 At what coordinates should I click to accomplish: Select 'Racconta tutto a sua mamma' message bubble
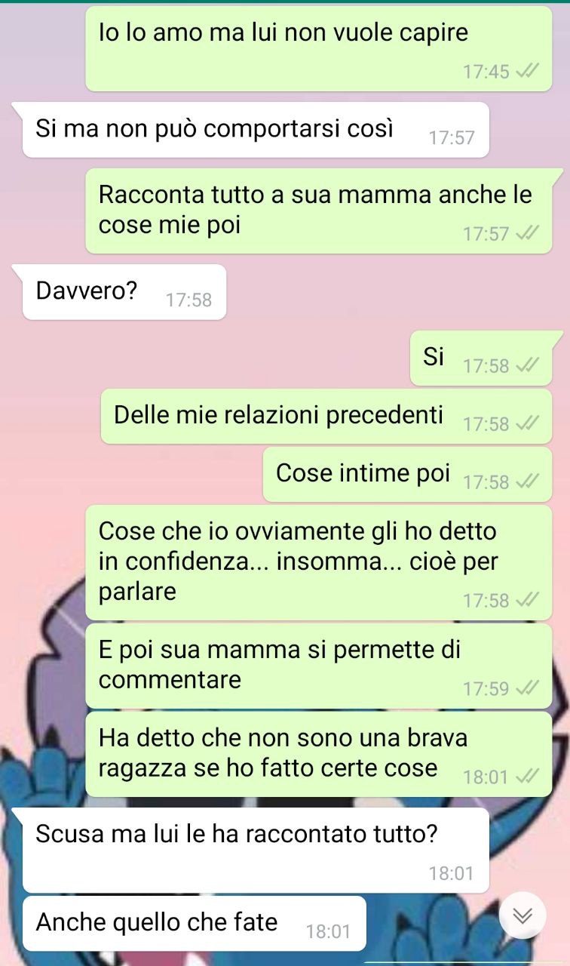click(319, 211)
